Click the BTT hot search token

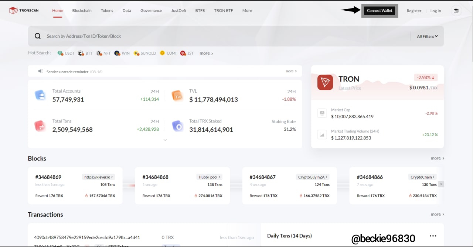[x=85, y=53]
